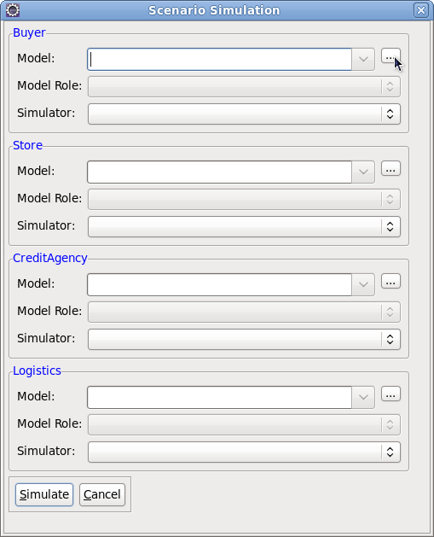This screenshot has height=537, width=434.
Task: Click the Store Model browse (...) button
Action: [x=391, y=169]
